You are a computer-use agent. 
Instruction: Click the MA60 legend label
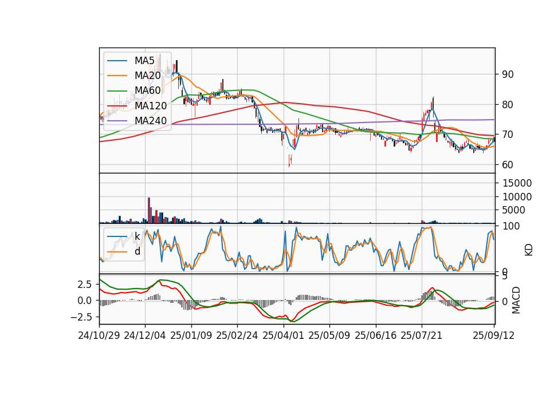point(147,90)
